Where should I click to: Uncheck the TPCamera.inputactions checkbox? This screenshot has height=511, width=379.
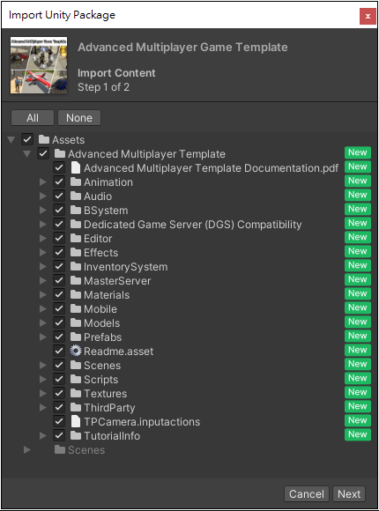tap(59, 421)
